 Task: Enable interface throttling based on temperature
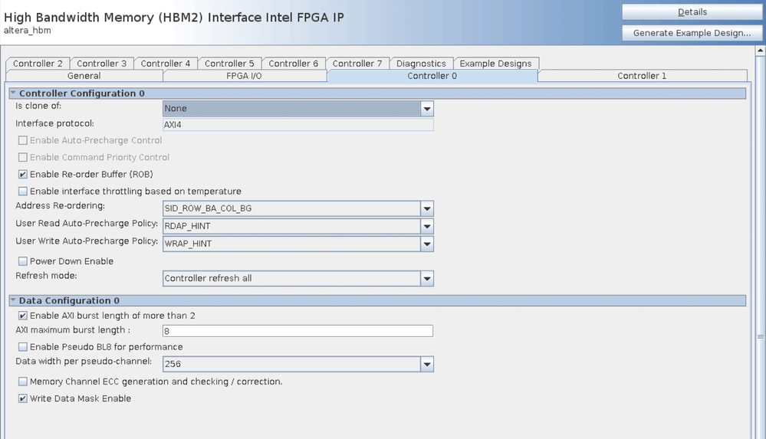(x=22, y=192)
